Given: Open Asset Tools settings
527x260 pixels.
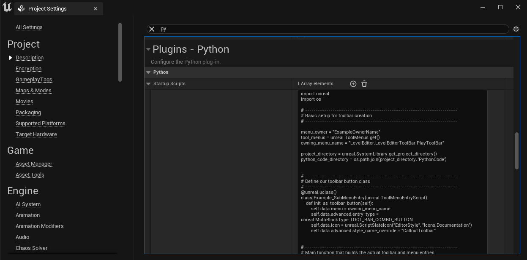Looking at the screenshot, I should point(30,175).
